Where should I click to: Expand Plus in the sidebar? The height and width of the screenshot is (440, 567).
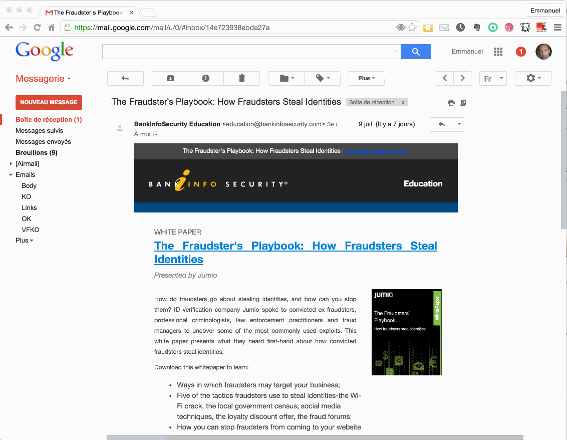pos(24,240)
